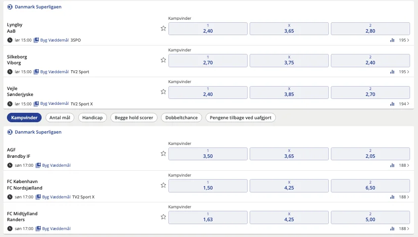This screenshot has height=237, width=418.
Task: Open statistics icon for Silkeborg vs Viborg
Action: [392, 72]
